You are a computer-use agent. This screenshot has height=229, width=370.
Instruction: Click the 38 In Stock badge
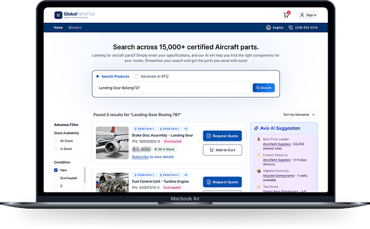(x=165, y=149)
